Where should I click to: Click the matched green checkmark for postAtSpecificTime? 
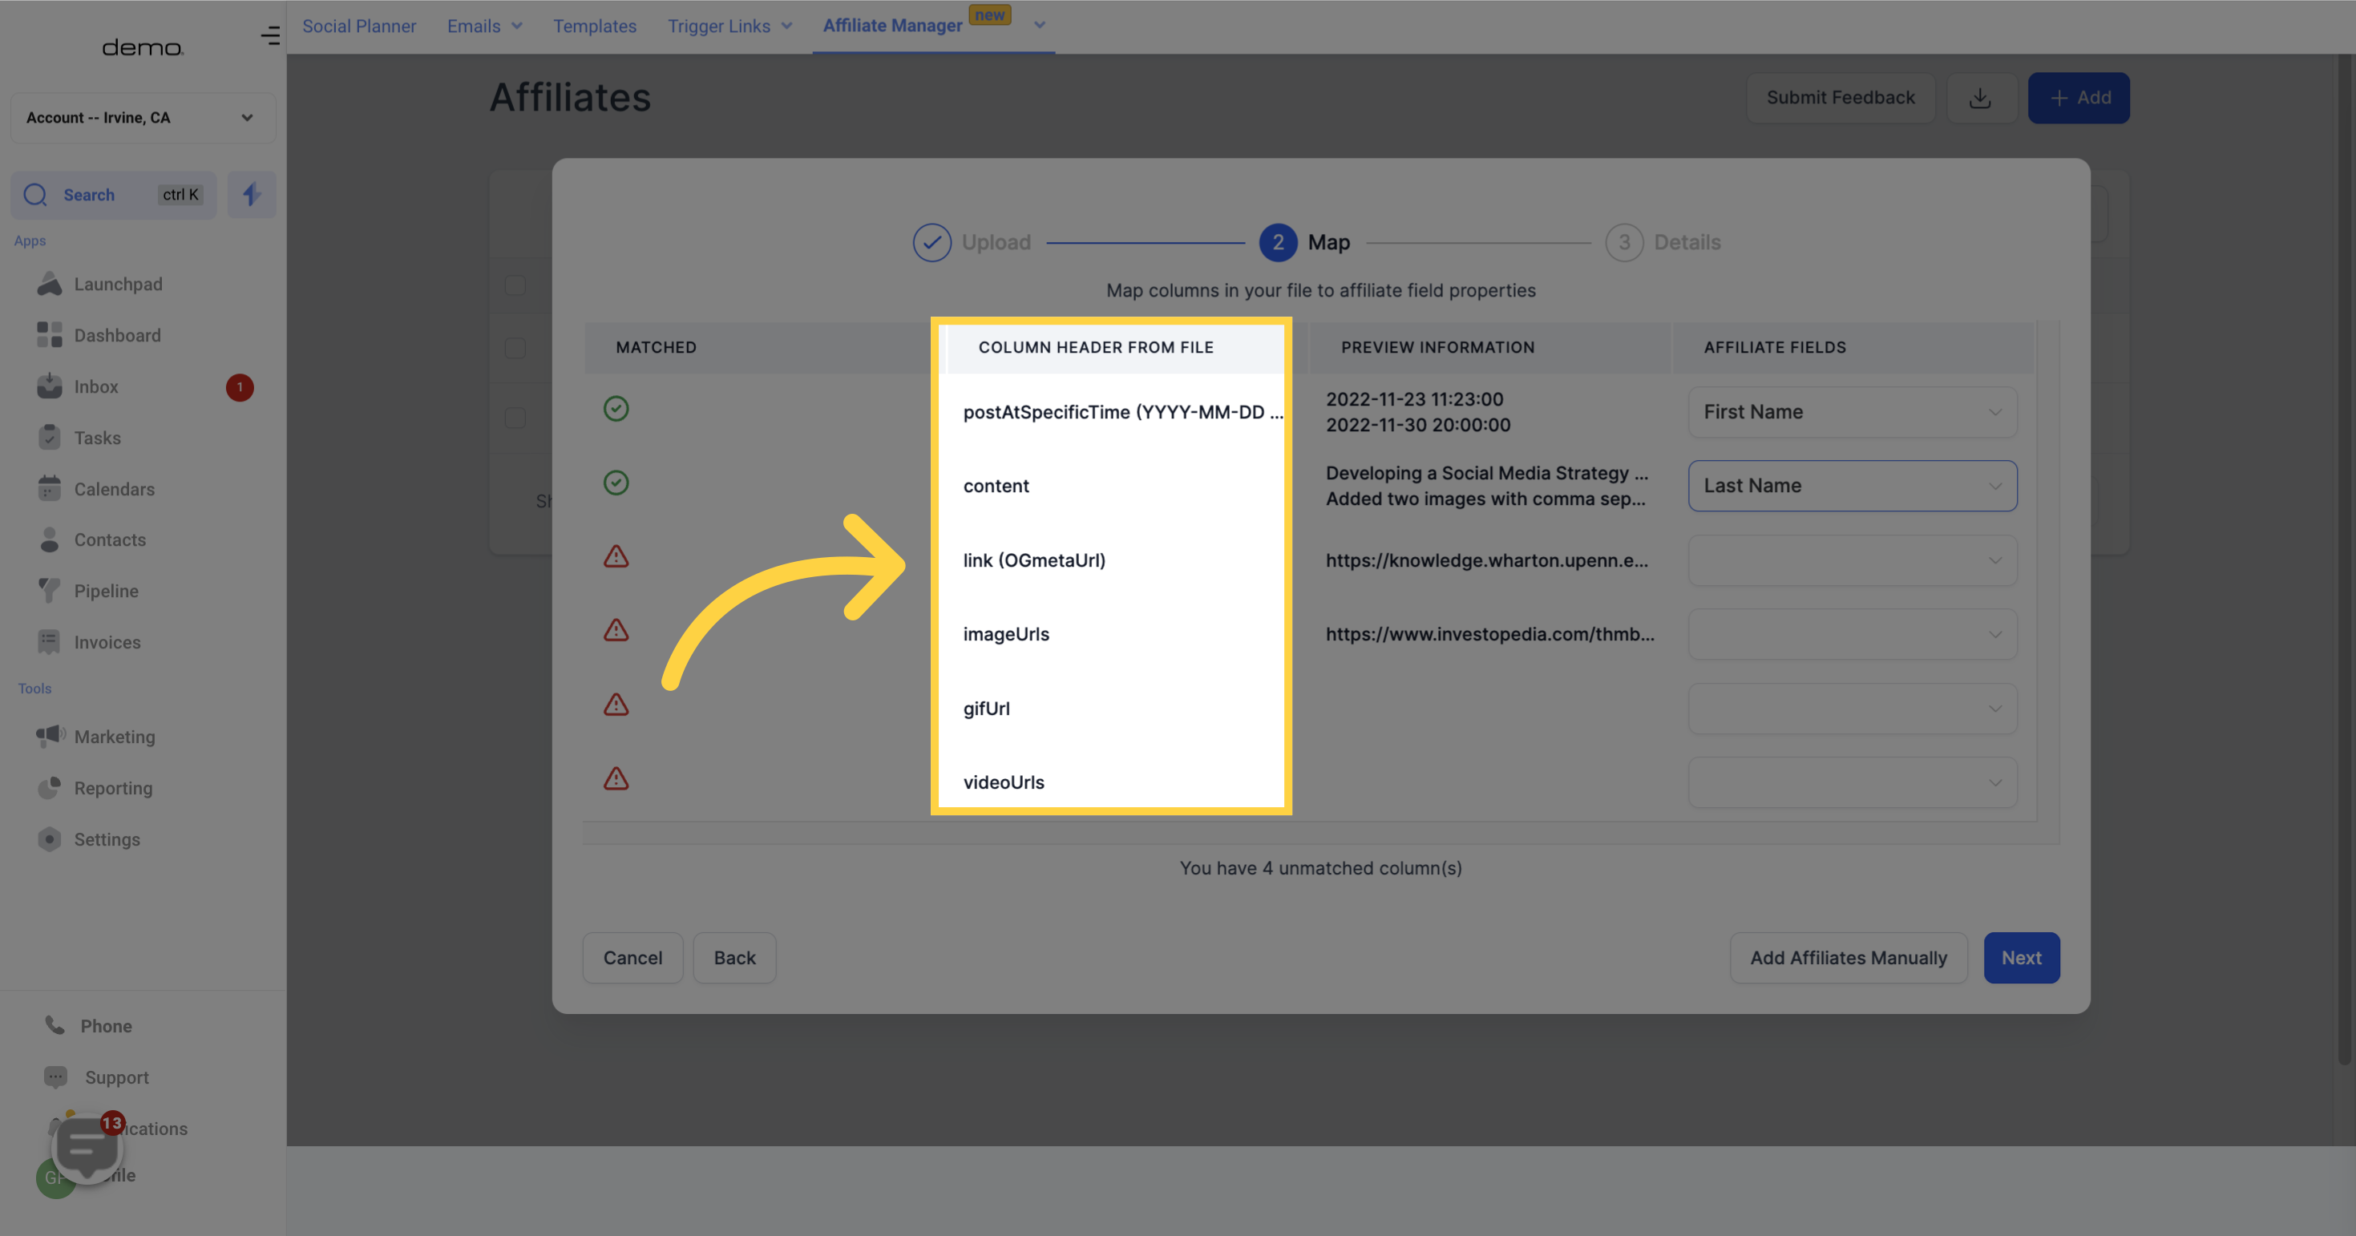point(616,410)
